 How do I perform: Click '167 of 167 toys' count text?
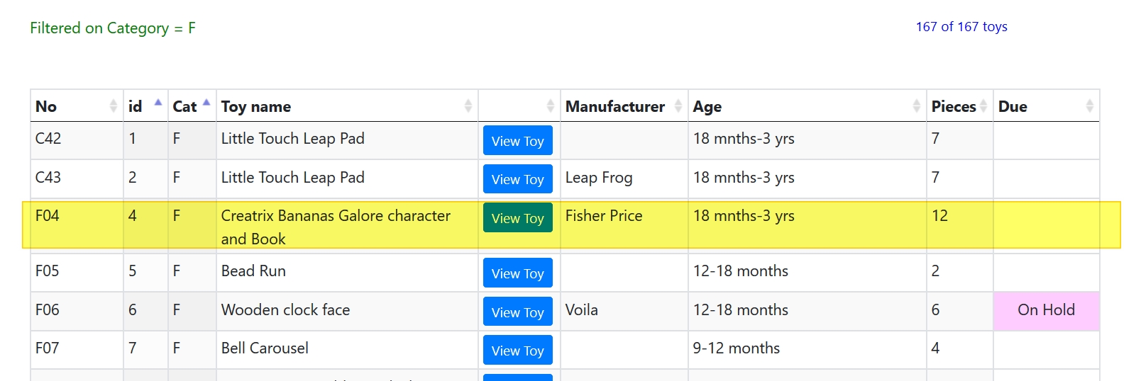tap(961, 27)
